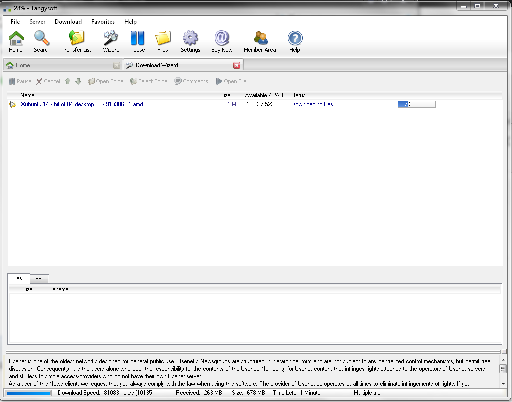Viewport: 512px width, 402px height.
Task: Open the Help question mark icon
Action: tap(295, 42)
